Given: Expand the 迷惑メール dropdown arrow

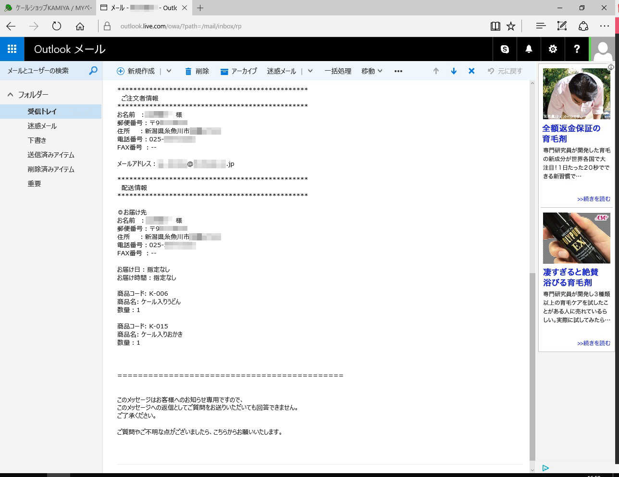Looking at the screenshot, I should 310,71.
